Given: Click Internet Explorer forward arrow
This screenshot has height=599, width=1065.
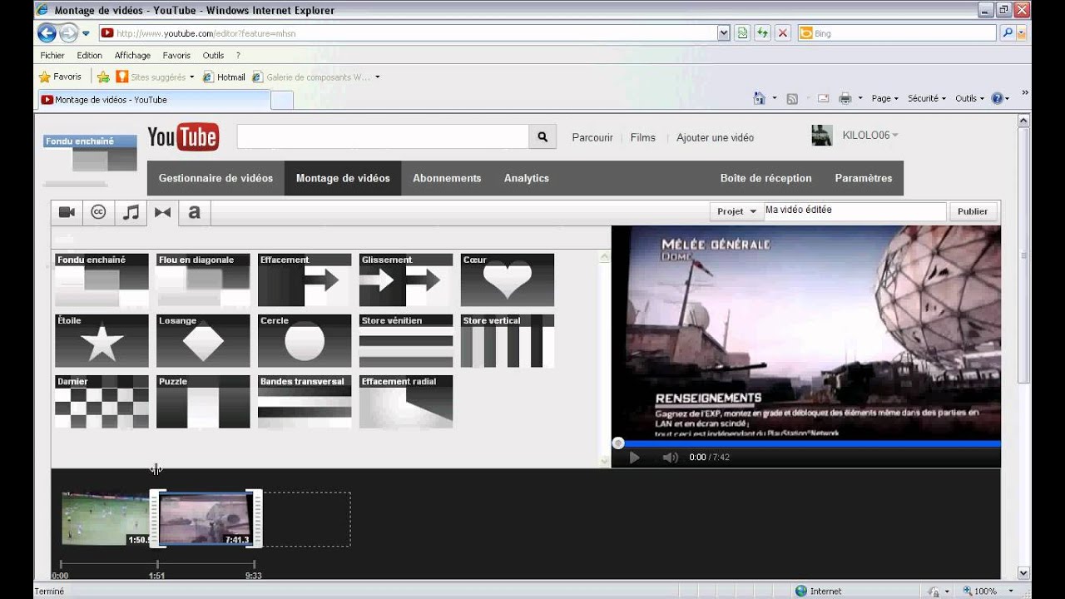Looking at the screenshot, I should tap(68, 33).
